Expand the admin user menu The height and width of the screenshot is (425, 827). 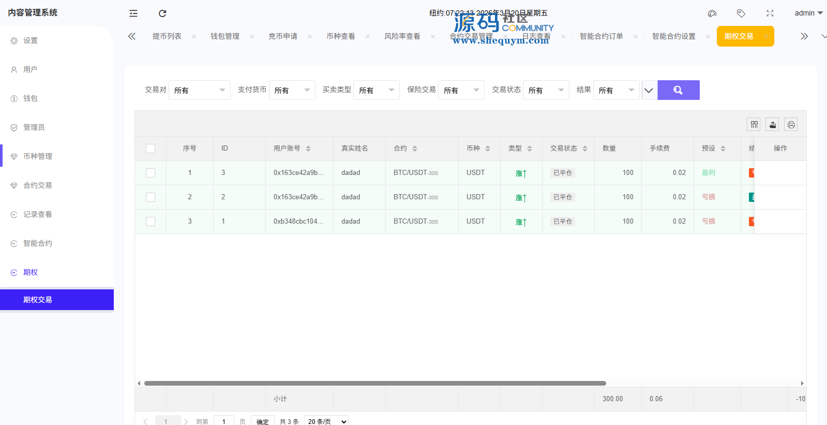(808, 13)
